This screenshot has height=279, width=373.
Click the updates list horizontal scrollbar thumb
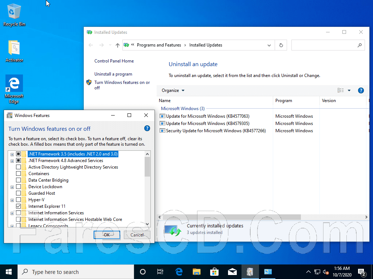[231, 217]
